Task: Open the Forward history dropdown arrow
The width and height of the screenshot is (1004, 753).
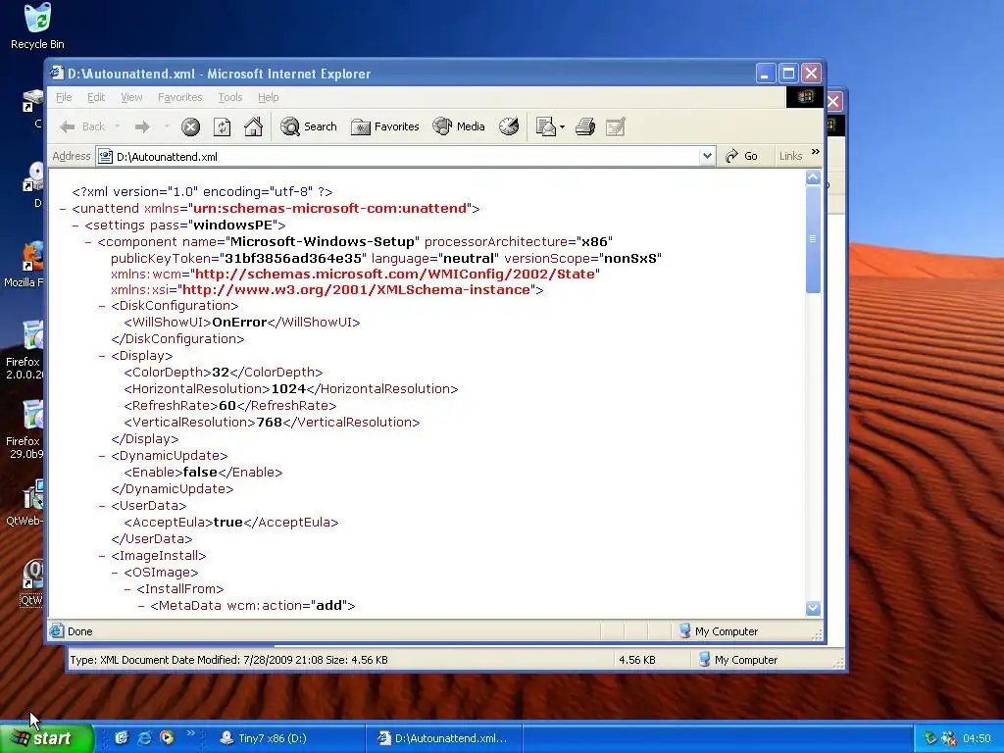Action: [167, 126]
